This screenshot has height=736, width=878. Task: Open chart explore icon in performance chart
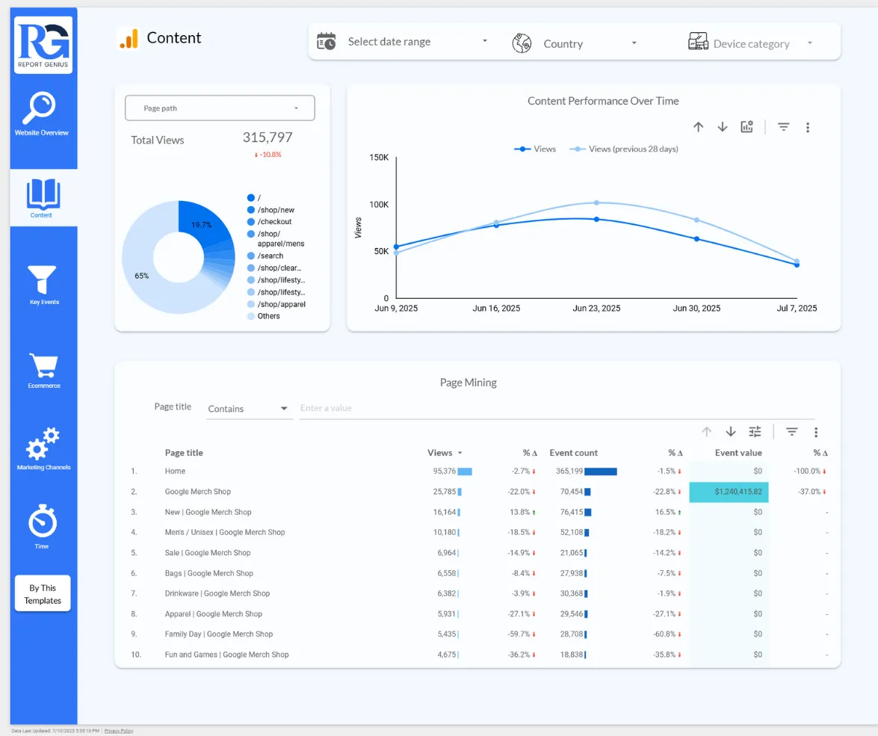coord(747,126)
